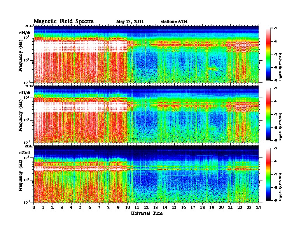Click the log(PSD) label beside dH/dt color bar
Screen dimensions: 308x238
281,66
